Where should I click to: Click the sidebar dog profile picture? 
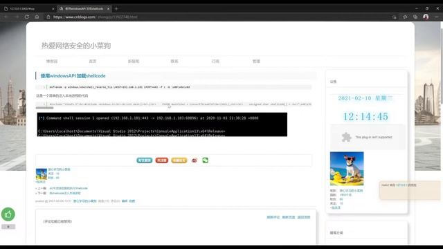pos(347,169)
